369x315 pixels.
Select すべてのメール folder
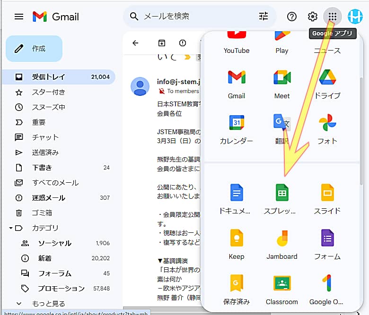point(59,183)
